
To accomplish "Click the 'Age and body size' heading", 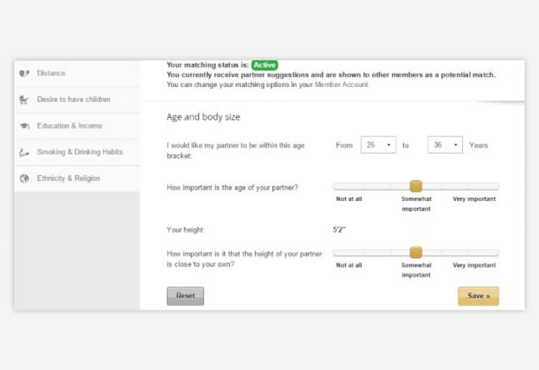I will 203,117.
